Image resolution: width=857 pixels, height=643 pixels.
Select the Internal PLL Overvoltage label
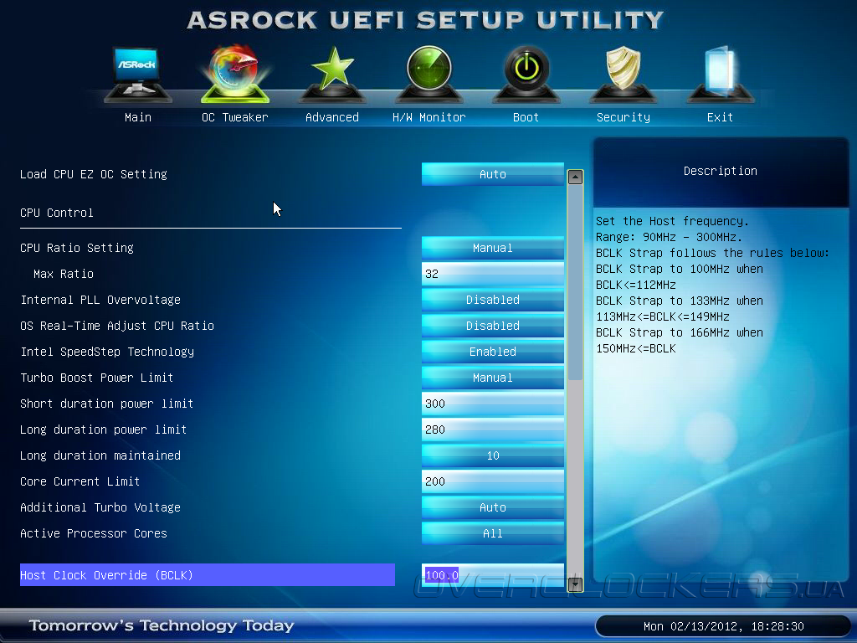(100, 300)
